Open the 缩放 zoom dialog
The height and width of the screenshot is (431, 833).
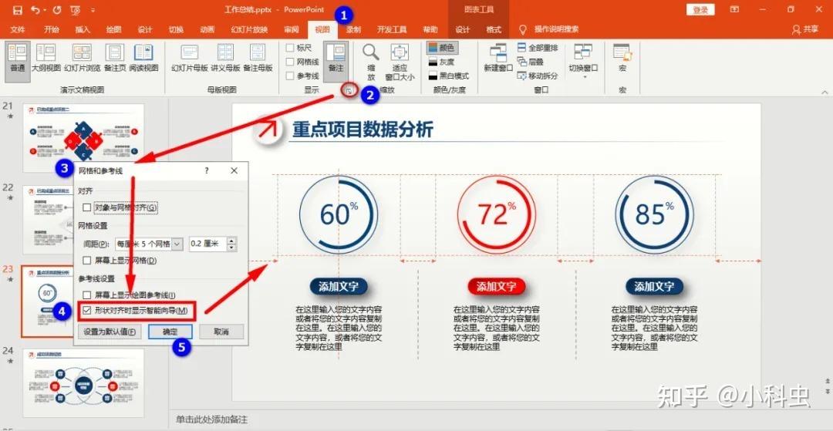click(371, 62)
